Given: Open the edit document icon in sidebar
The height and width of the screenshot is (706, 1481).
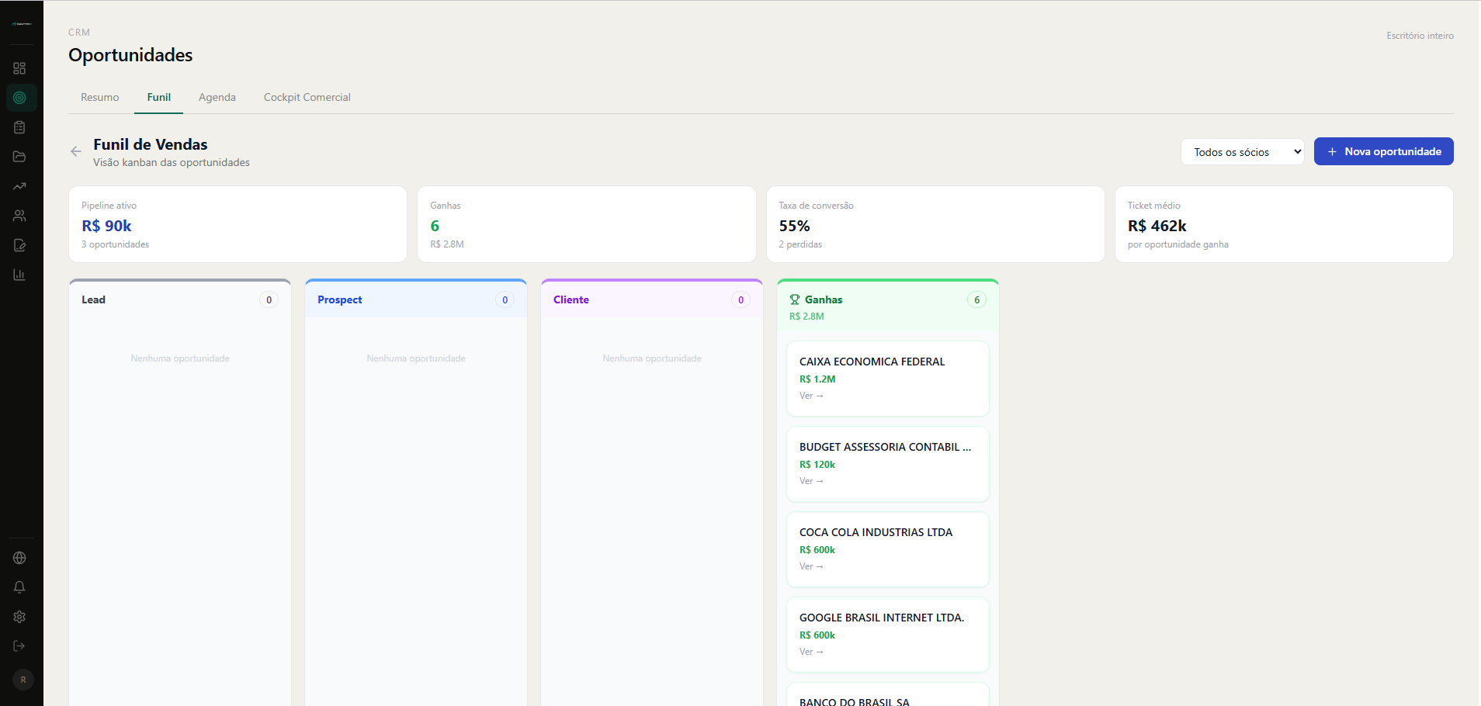Looking at the screenshot, I should tap(19, 245).
